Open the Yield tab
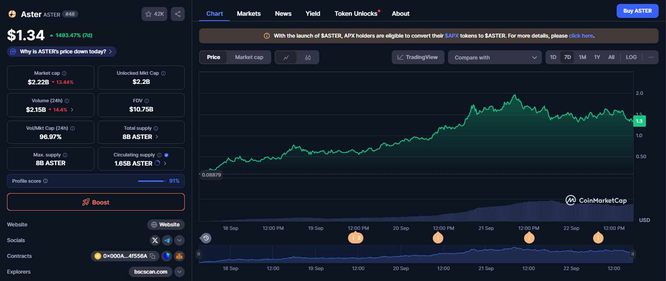This screenshot has width=666, height=281. pyautogui.click(x=313, y=14)
